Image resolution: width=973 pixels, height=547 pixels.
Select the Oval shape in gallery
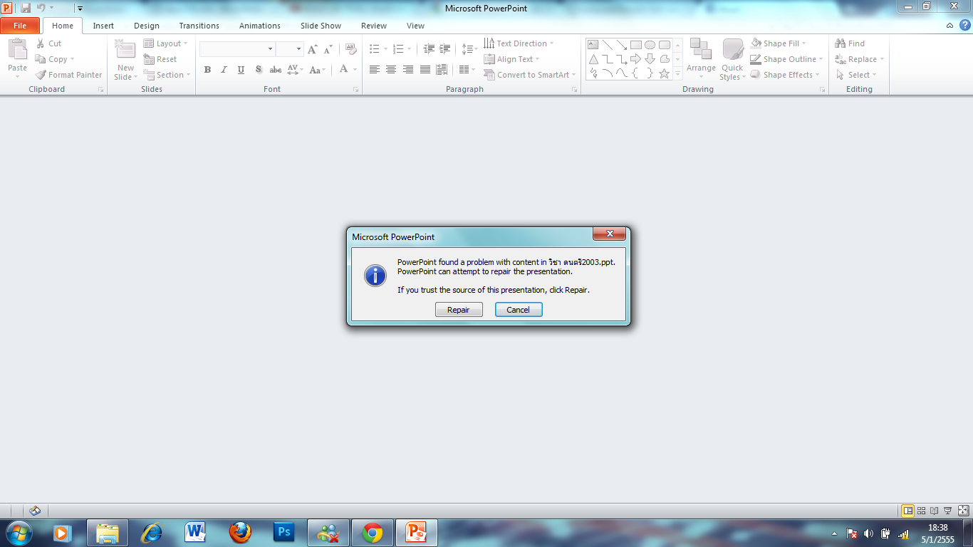point(650,44)
